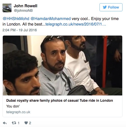Click the "in London. All the best" text
Screen dimensions: 126x127
22,24
